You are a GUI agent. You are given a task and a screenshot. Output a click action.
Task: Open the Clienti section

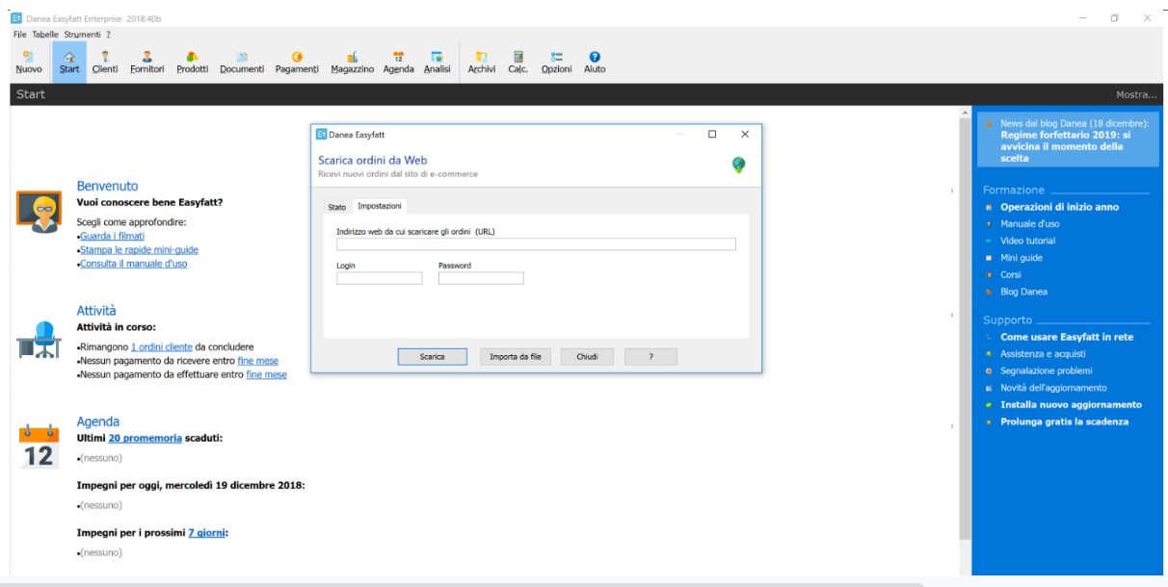click(105, 62)
